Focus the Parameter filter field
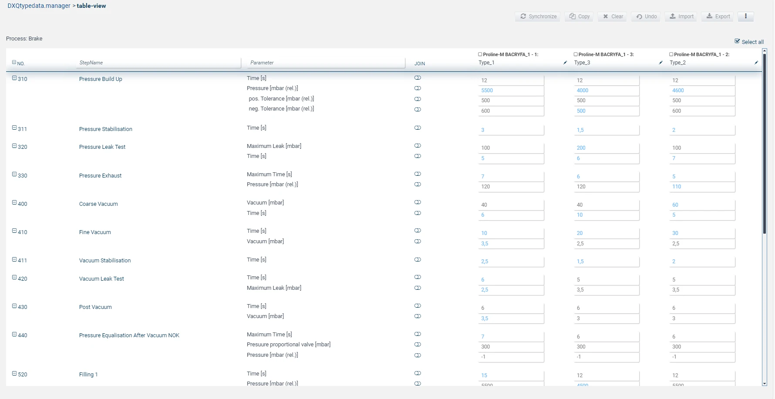Viewport: 775px width, 399px height. (x=326, y=63)
